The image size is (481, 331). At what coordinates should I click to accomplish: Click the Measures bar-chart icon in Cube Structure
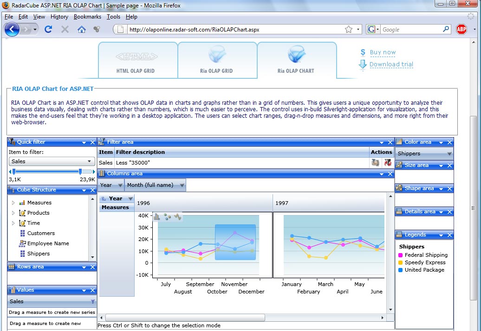click(22, 203)
